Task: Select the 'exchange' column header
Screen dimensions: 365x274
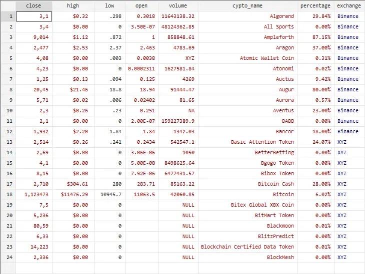Action: [x=349, y=5]
